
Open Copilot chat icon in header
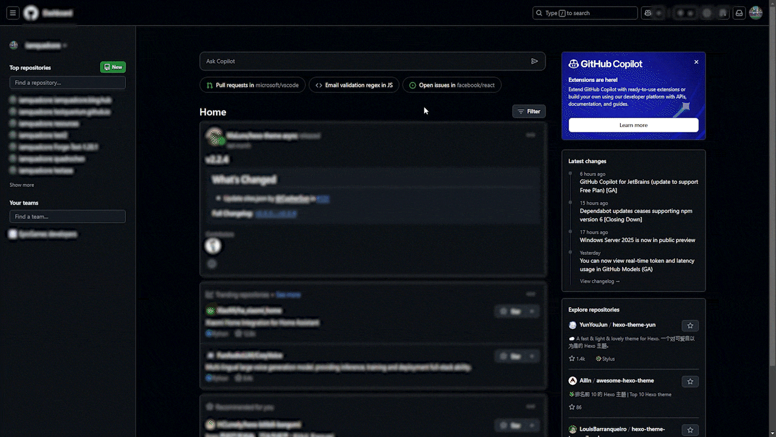point(648,13)
